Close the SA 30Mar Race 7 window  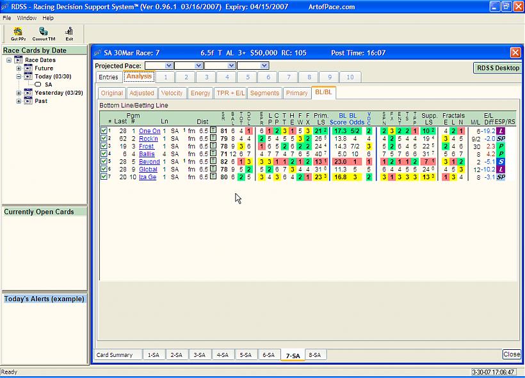point(515,52)
